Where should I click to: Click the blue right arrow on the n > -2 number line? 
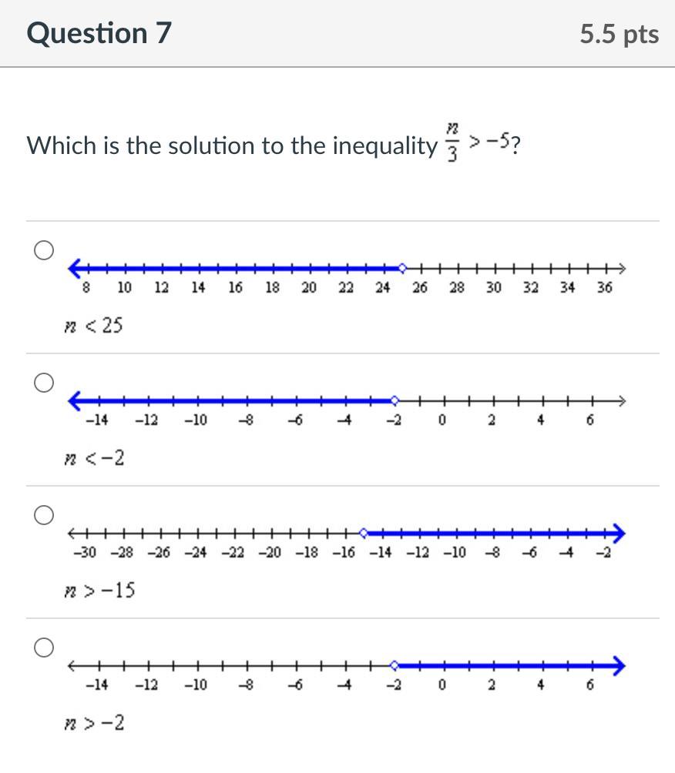[618, 664]
